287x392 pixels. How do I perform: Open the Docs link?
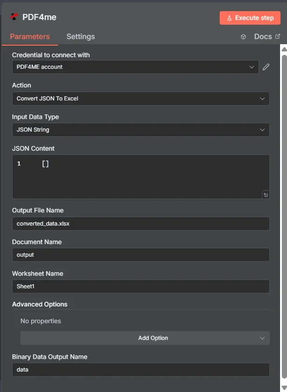point(263,36)
